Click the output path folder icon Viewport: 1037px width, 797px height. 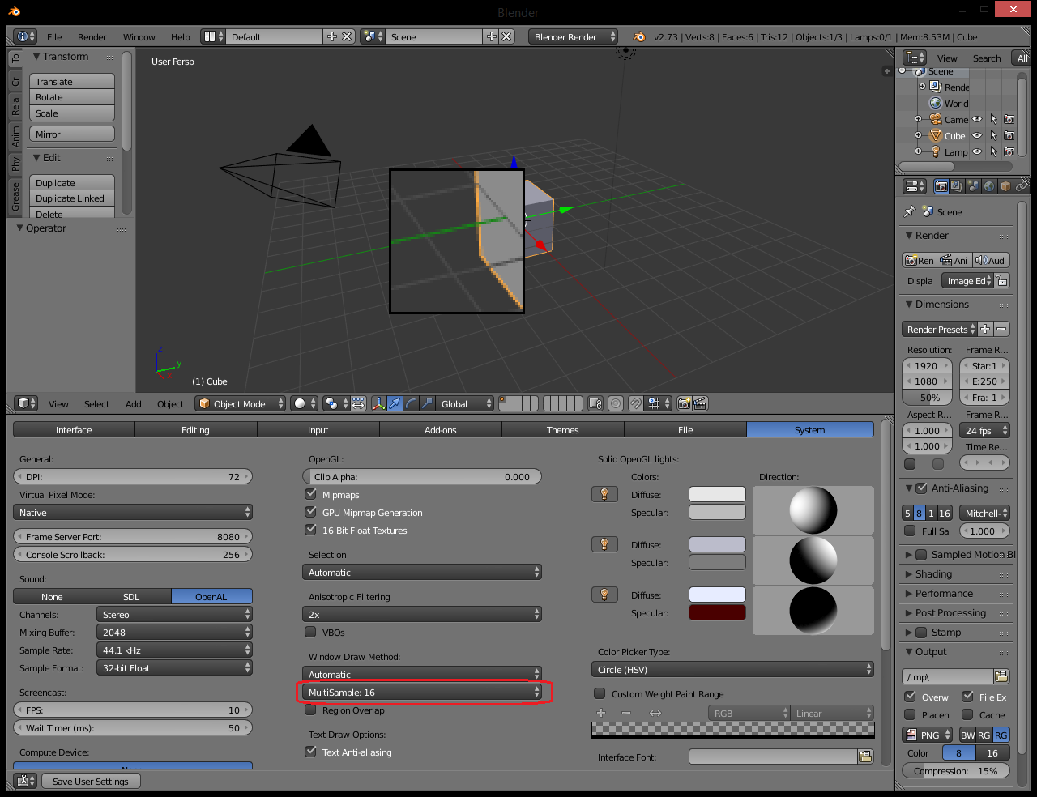coord(1001,676)
